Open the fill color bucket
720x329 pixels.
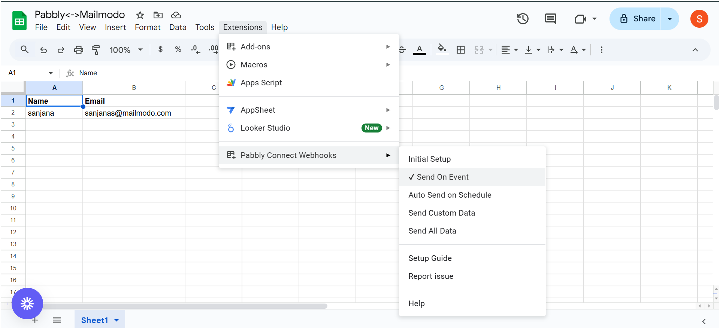442,49
